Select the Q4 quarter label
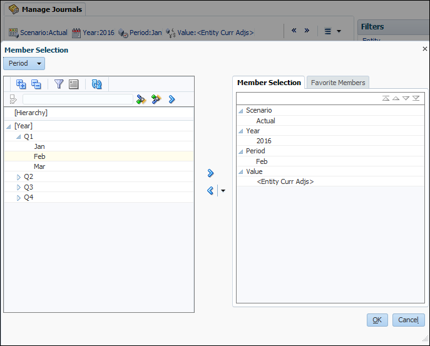Screen dimensions: 430x346 click(x=29, y=197)
